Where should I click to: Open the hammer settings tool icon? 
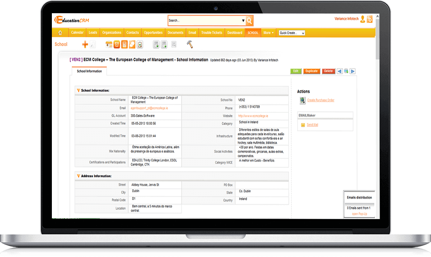pos(189,44)
